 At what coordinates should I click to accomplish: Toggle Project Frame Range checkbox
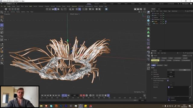(x=168, y=81)
